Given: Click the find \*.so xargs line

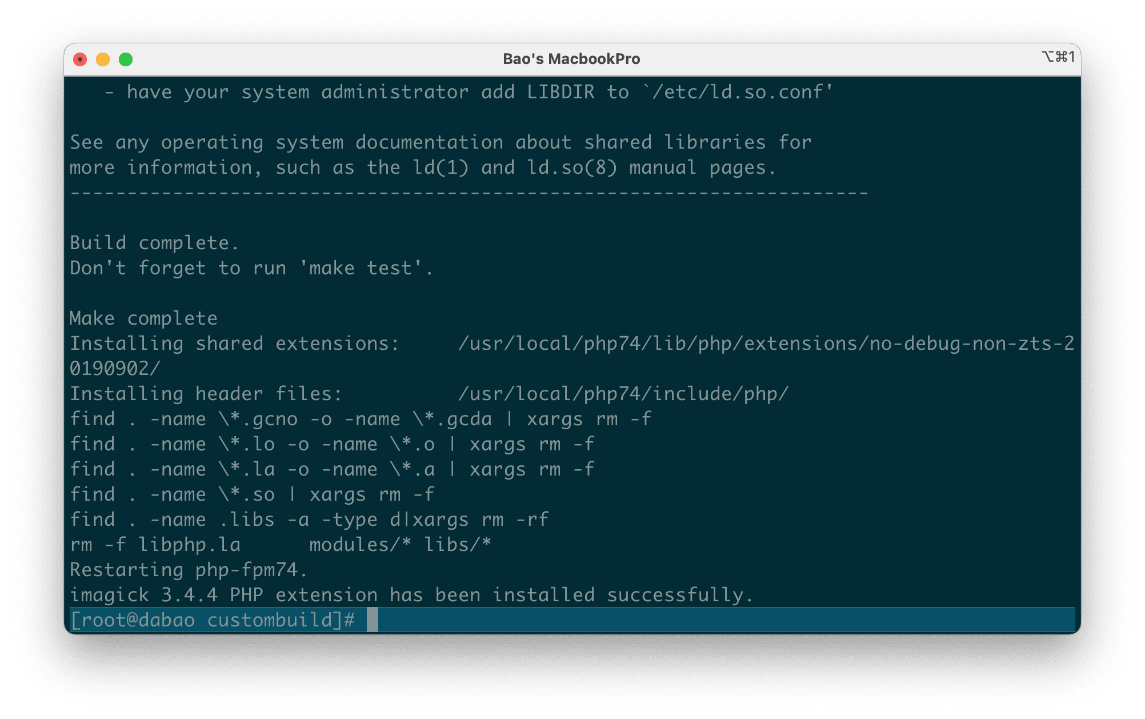Looking at the screenshot, I should coord(251,494).
